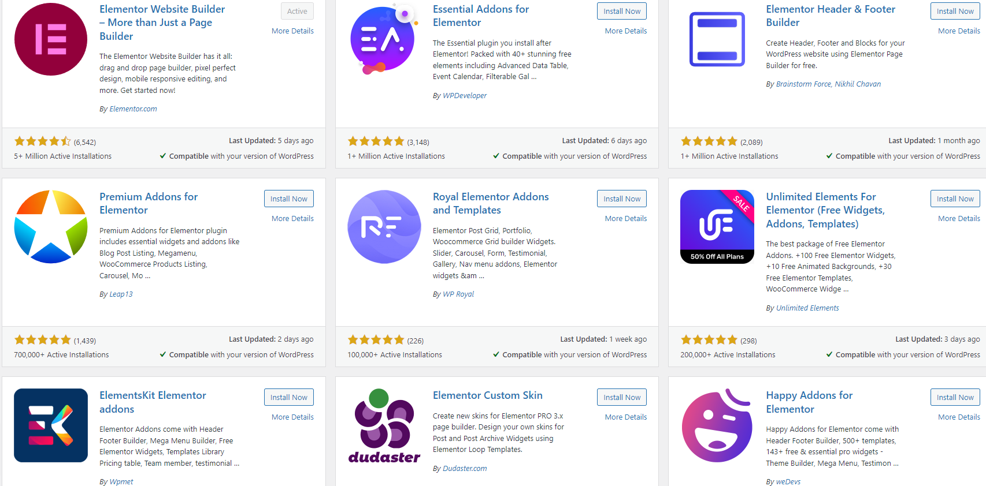Install the Essential Addons for Elementor plugin
This screenshot has height=486, width=986.
[621, 10]
